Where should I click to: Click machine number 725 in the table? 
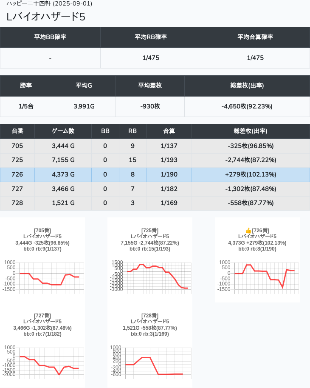[17, 160]
